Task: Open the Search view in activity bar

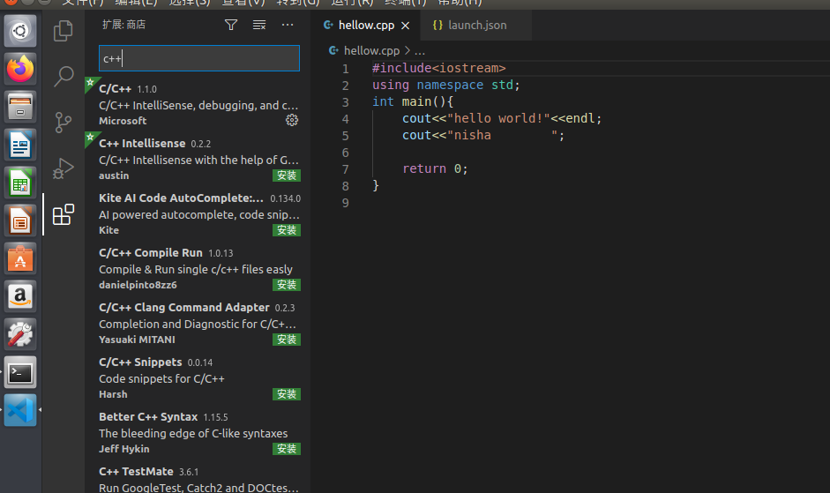Action: (63, 77)
